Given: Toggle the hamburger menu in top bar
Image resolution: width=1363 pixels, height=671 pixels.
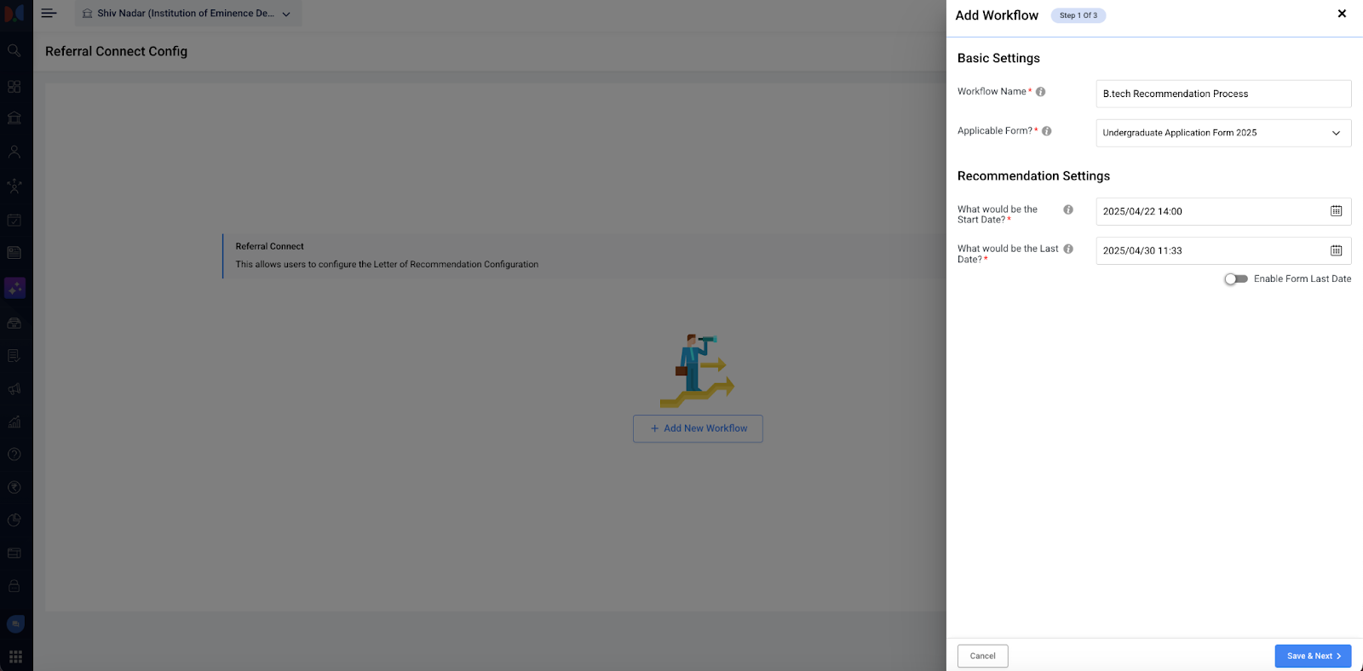Looking at the screenshot, I should pos(49,14).
